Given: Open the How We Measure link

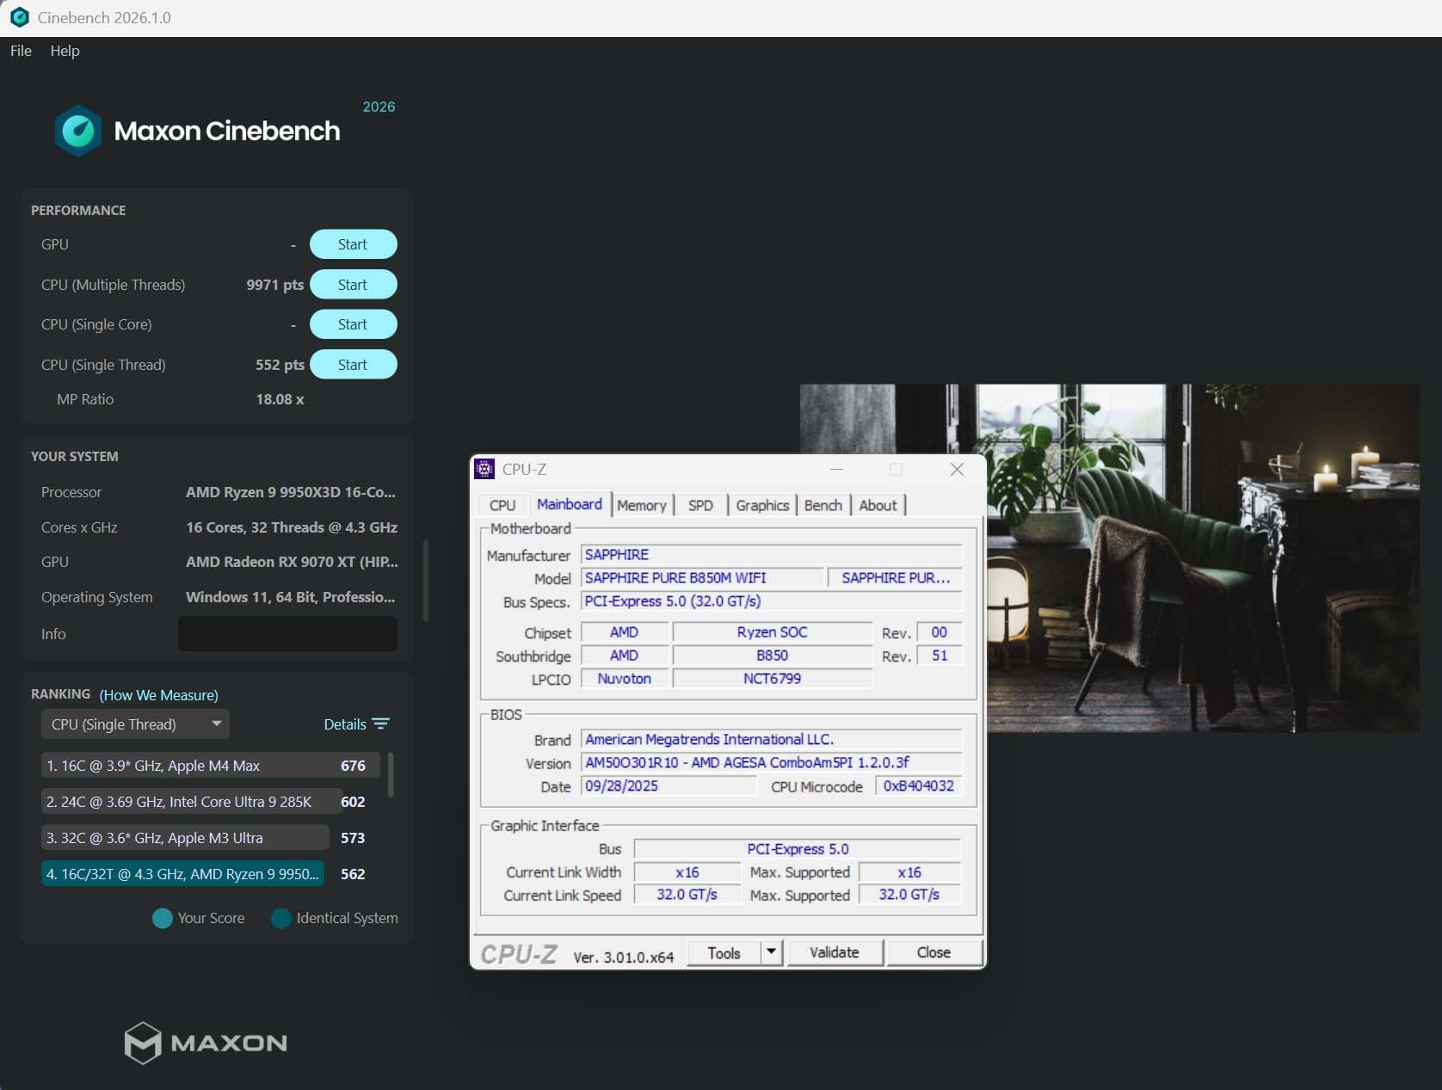Looking at the screenshot, I should point(159,695).
